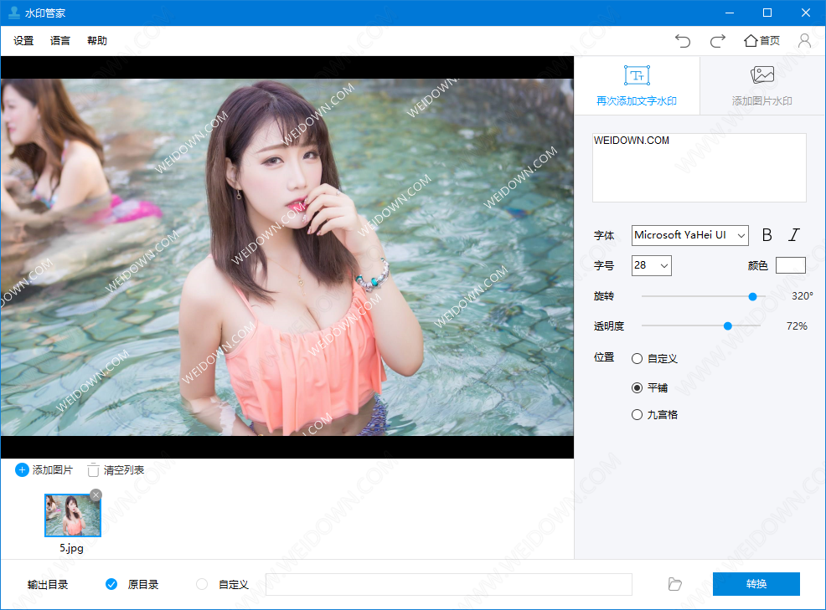The width and height of the screenshot is (826, 610).
Task: Click the main image preview area
Action: click(287, 257)
